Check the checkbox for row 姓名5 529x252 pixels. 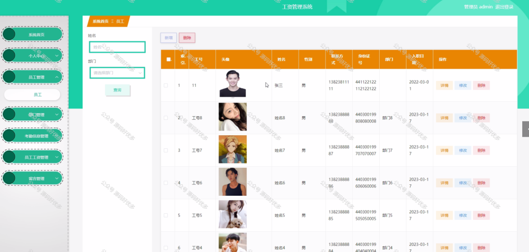pyautogui.click(x=166, y=215)
